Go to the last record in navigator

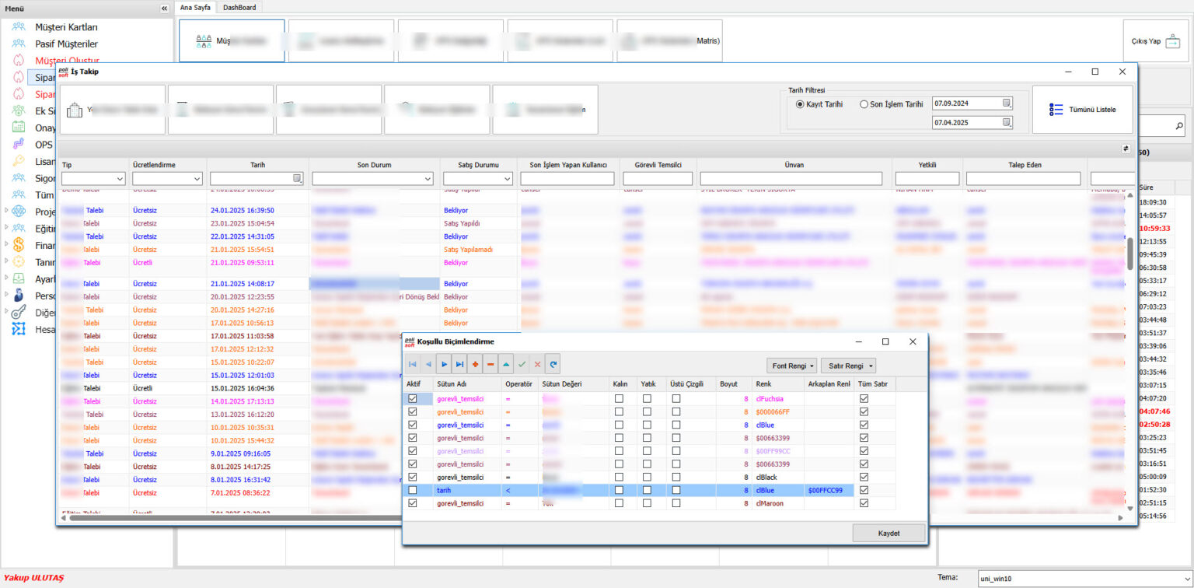[x=459, y=364]
